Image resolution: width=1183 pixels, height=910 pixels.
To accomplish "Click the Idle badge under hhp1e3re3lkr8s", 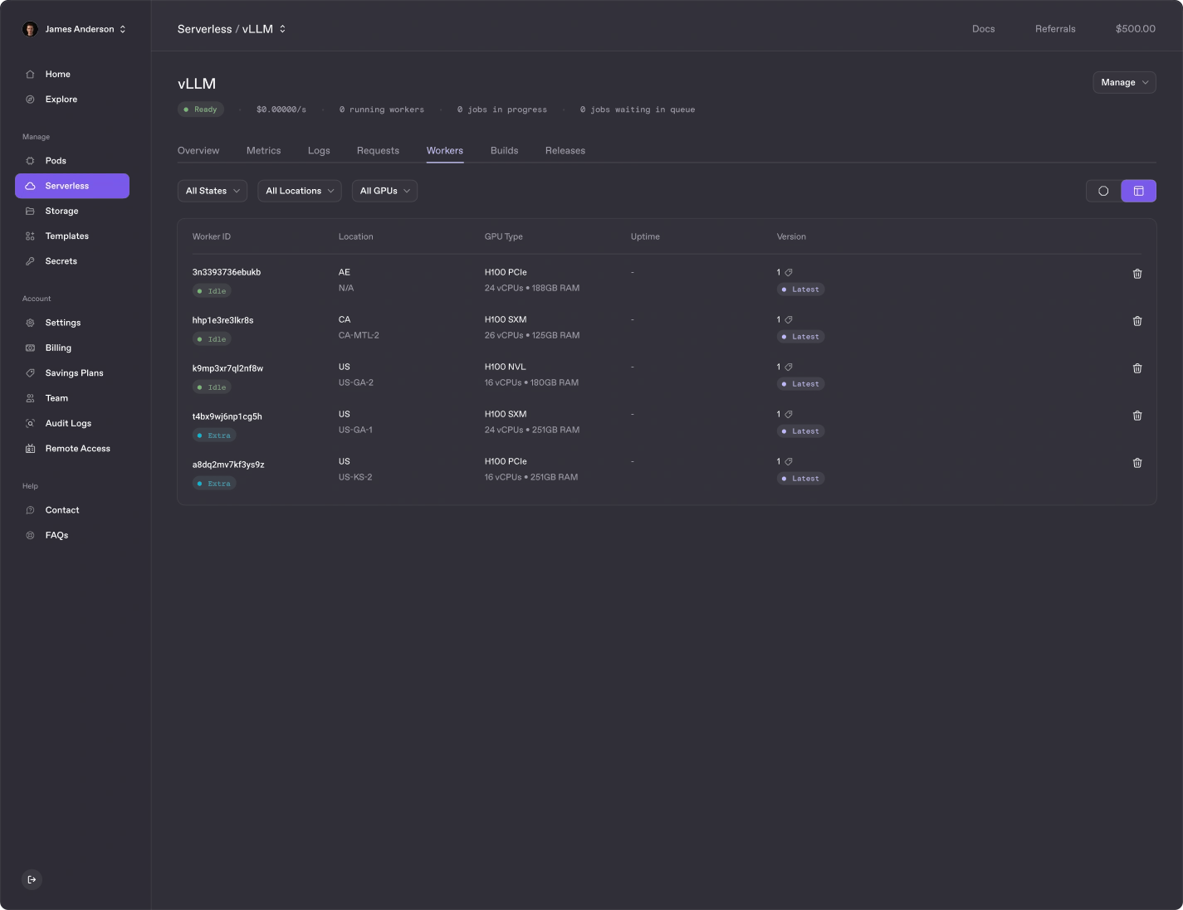I will (212, 339).
